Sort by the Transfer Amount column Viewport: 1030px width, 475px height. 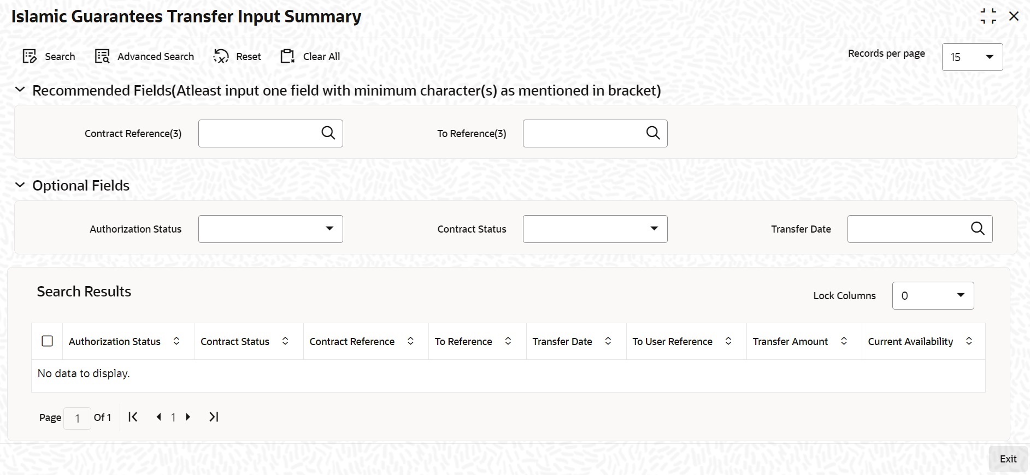[x=844, y=341]
